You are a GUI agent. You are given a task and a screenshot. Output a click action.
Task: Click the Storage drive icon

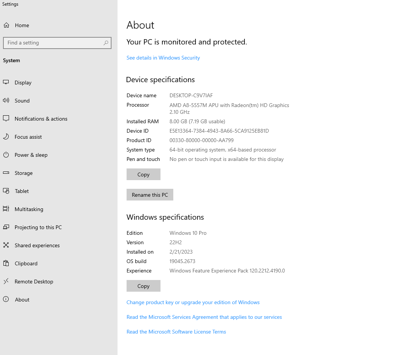[x=6, y=173]
